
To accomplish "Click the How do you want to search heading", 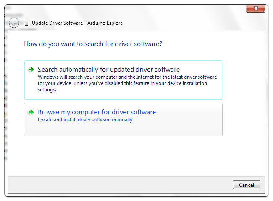I will [93, 44].
